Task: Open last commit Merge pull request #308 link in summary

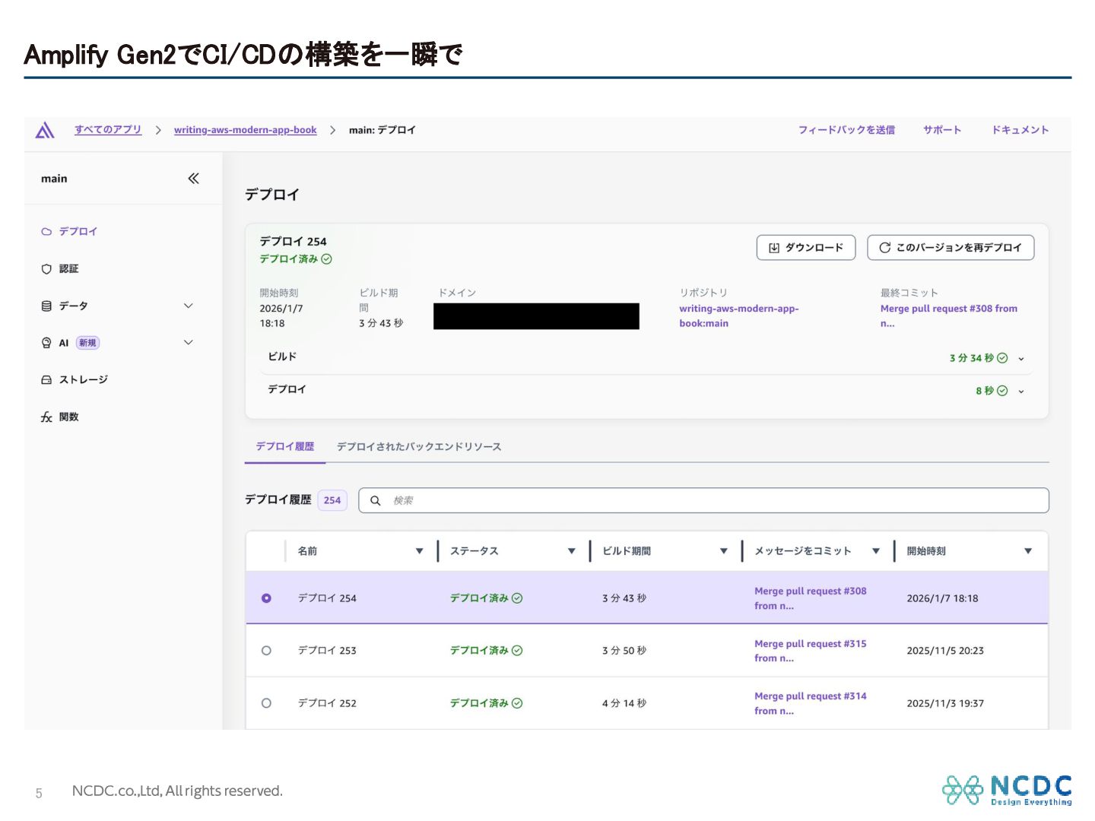Action: click(x=948, y=316)
